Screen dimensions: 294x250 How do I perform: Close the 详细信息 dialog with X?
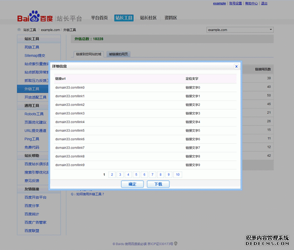[x=236, y=66]
